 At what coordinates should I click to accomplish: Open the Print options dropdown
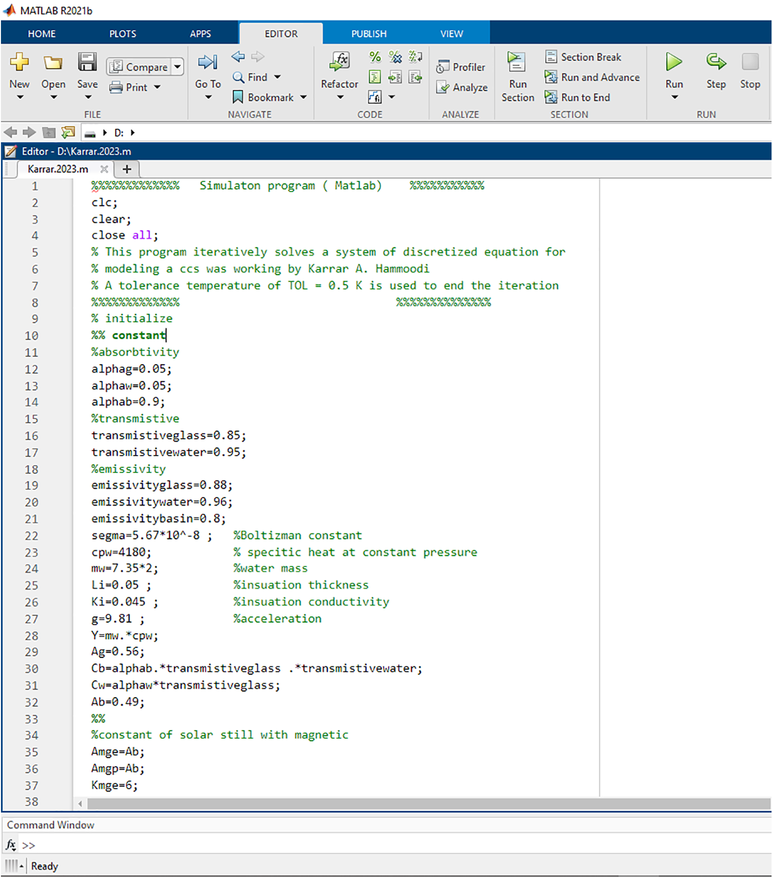(157, 87)
